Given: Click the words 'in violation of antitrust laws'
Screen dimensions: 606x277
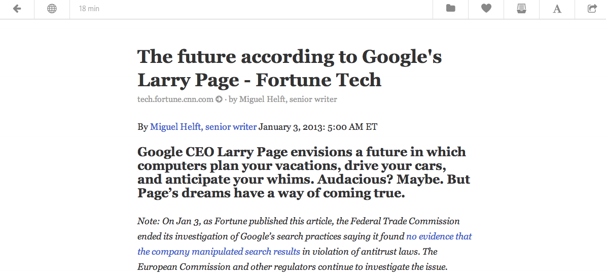Looking at the screenshot, I should tap(361, 252).
